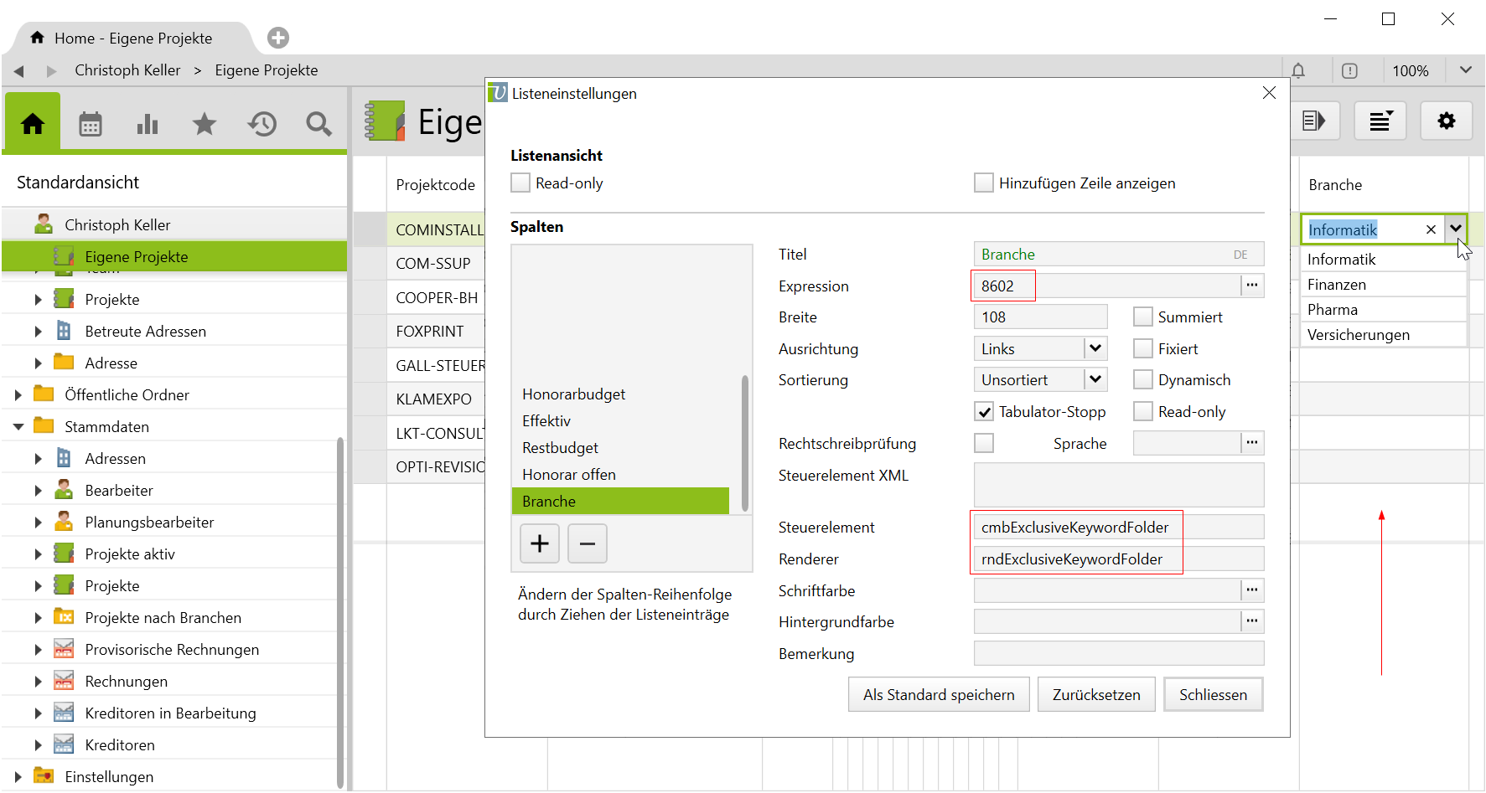Select Finanzen from Branche list
The image size is (1486, 793).
pyautogui.click(x=1337, y=285)
